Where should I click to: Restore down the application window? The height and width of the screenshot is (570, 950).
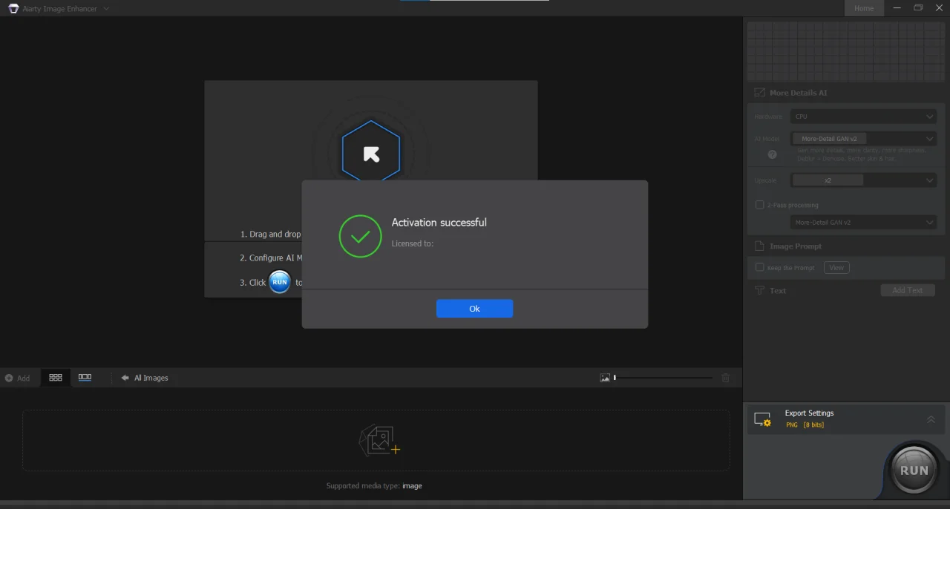coord(918,8)
